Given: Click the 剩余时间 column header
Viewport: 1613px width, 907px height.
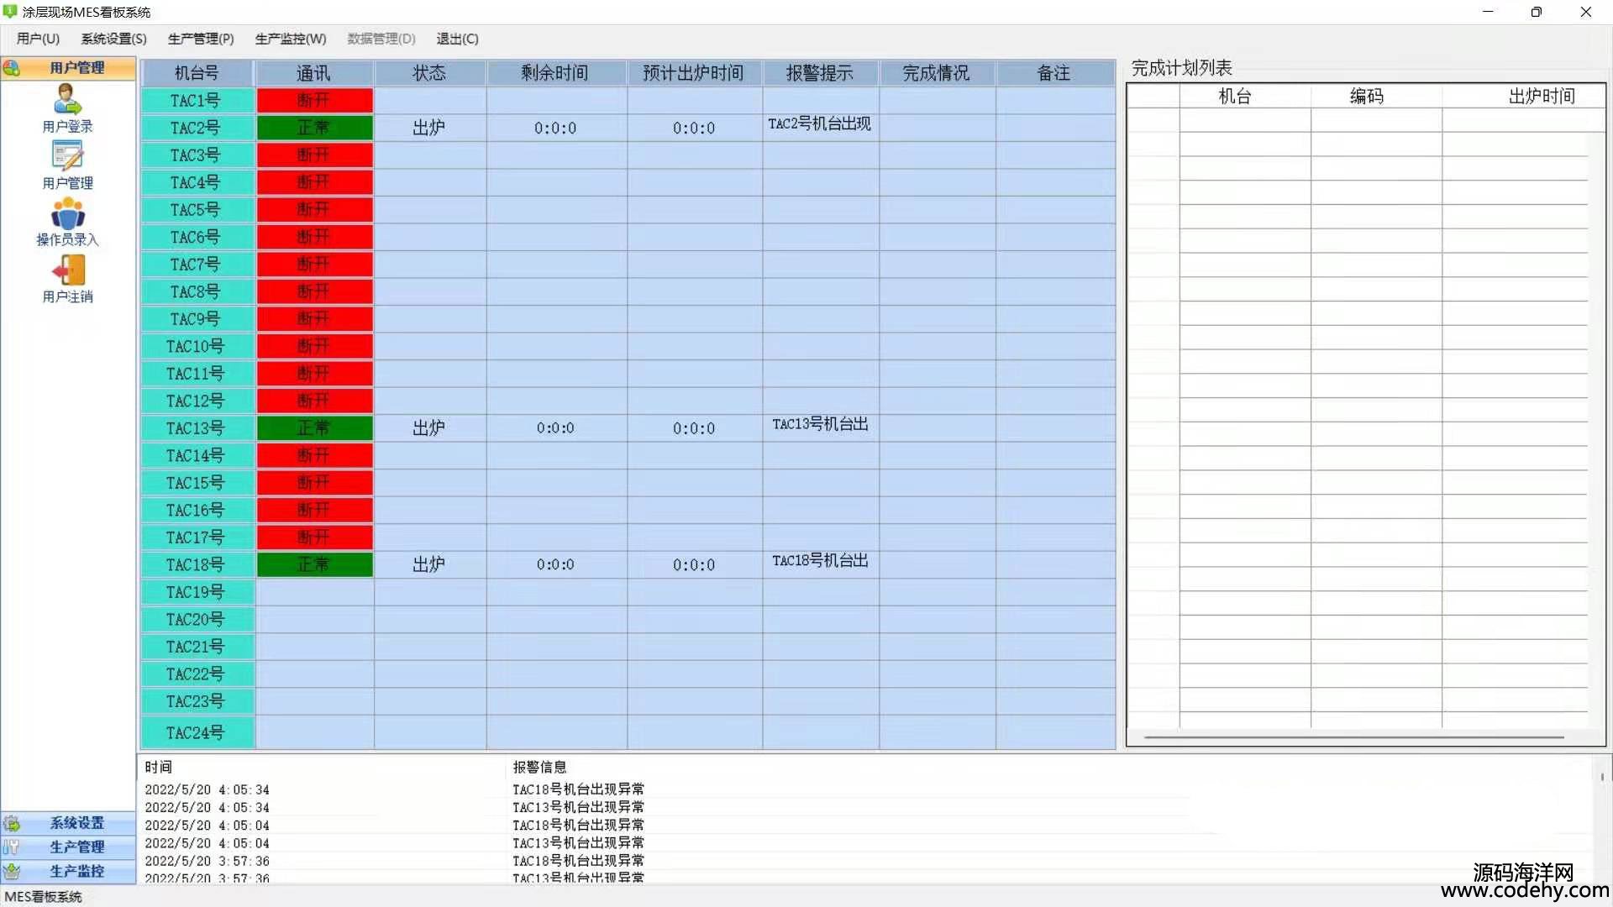Looking at the screenshot, I should pyautogui.click(x=555, y=73).
